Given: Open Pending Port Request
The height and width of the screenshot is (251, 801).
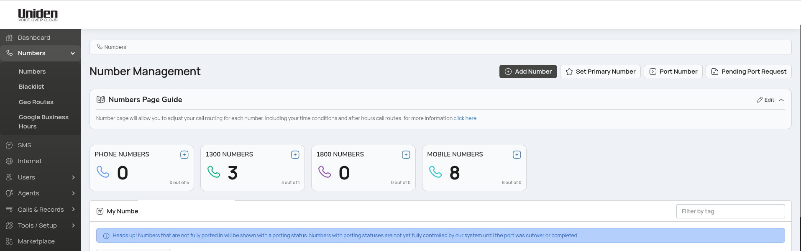Looking at the screenshot, I should click(749, 72).
